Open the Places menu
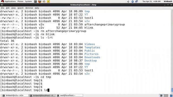This screenshot has height=97, width=173. pyautogui.click(x=20, y=1)
